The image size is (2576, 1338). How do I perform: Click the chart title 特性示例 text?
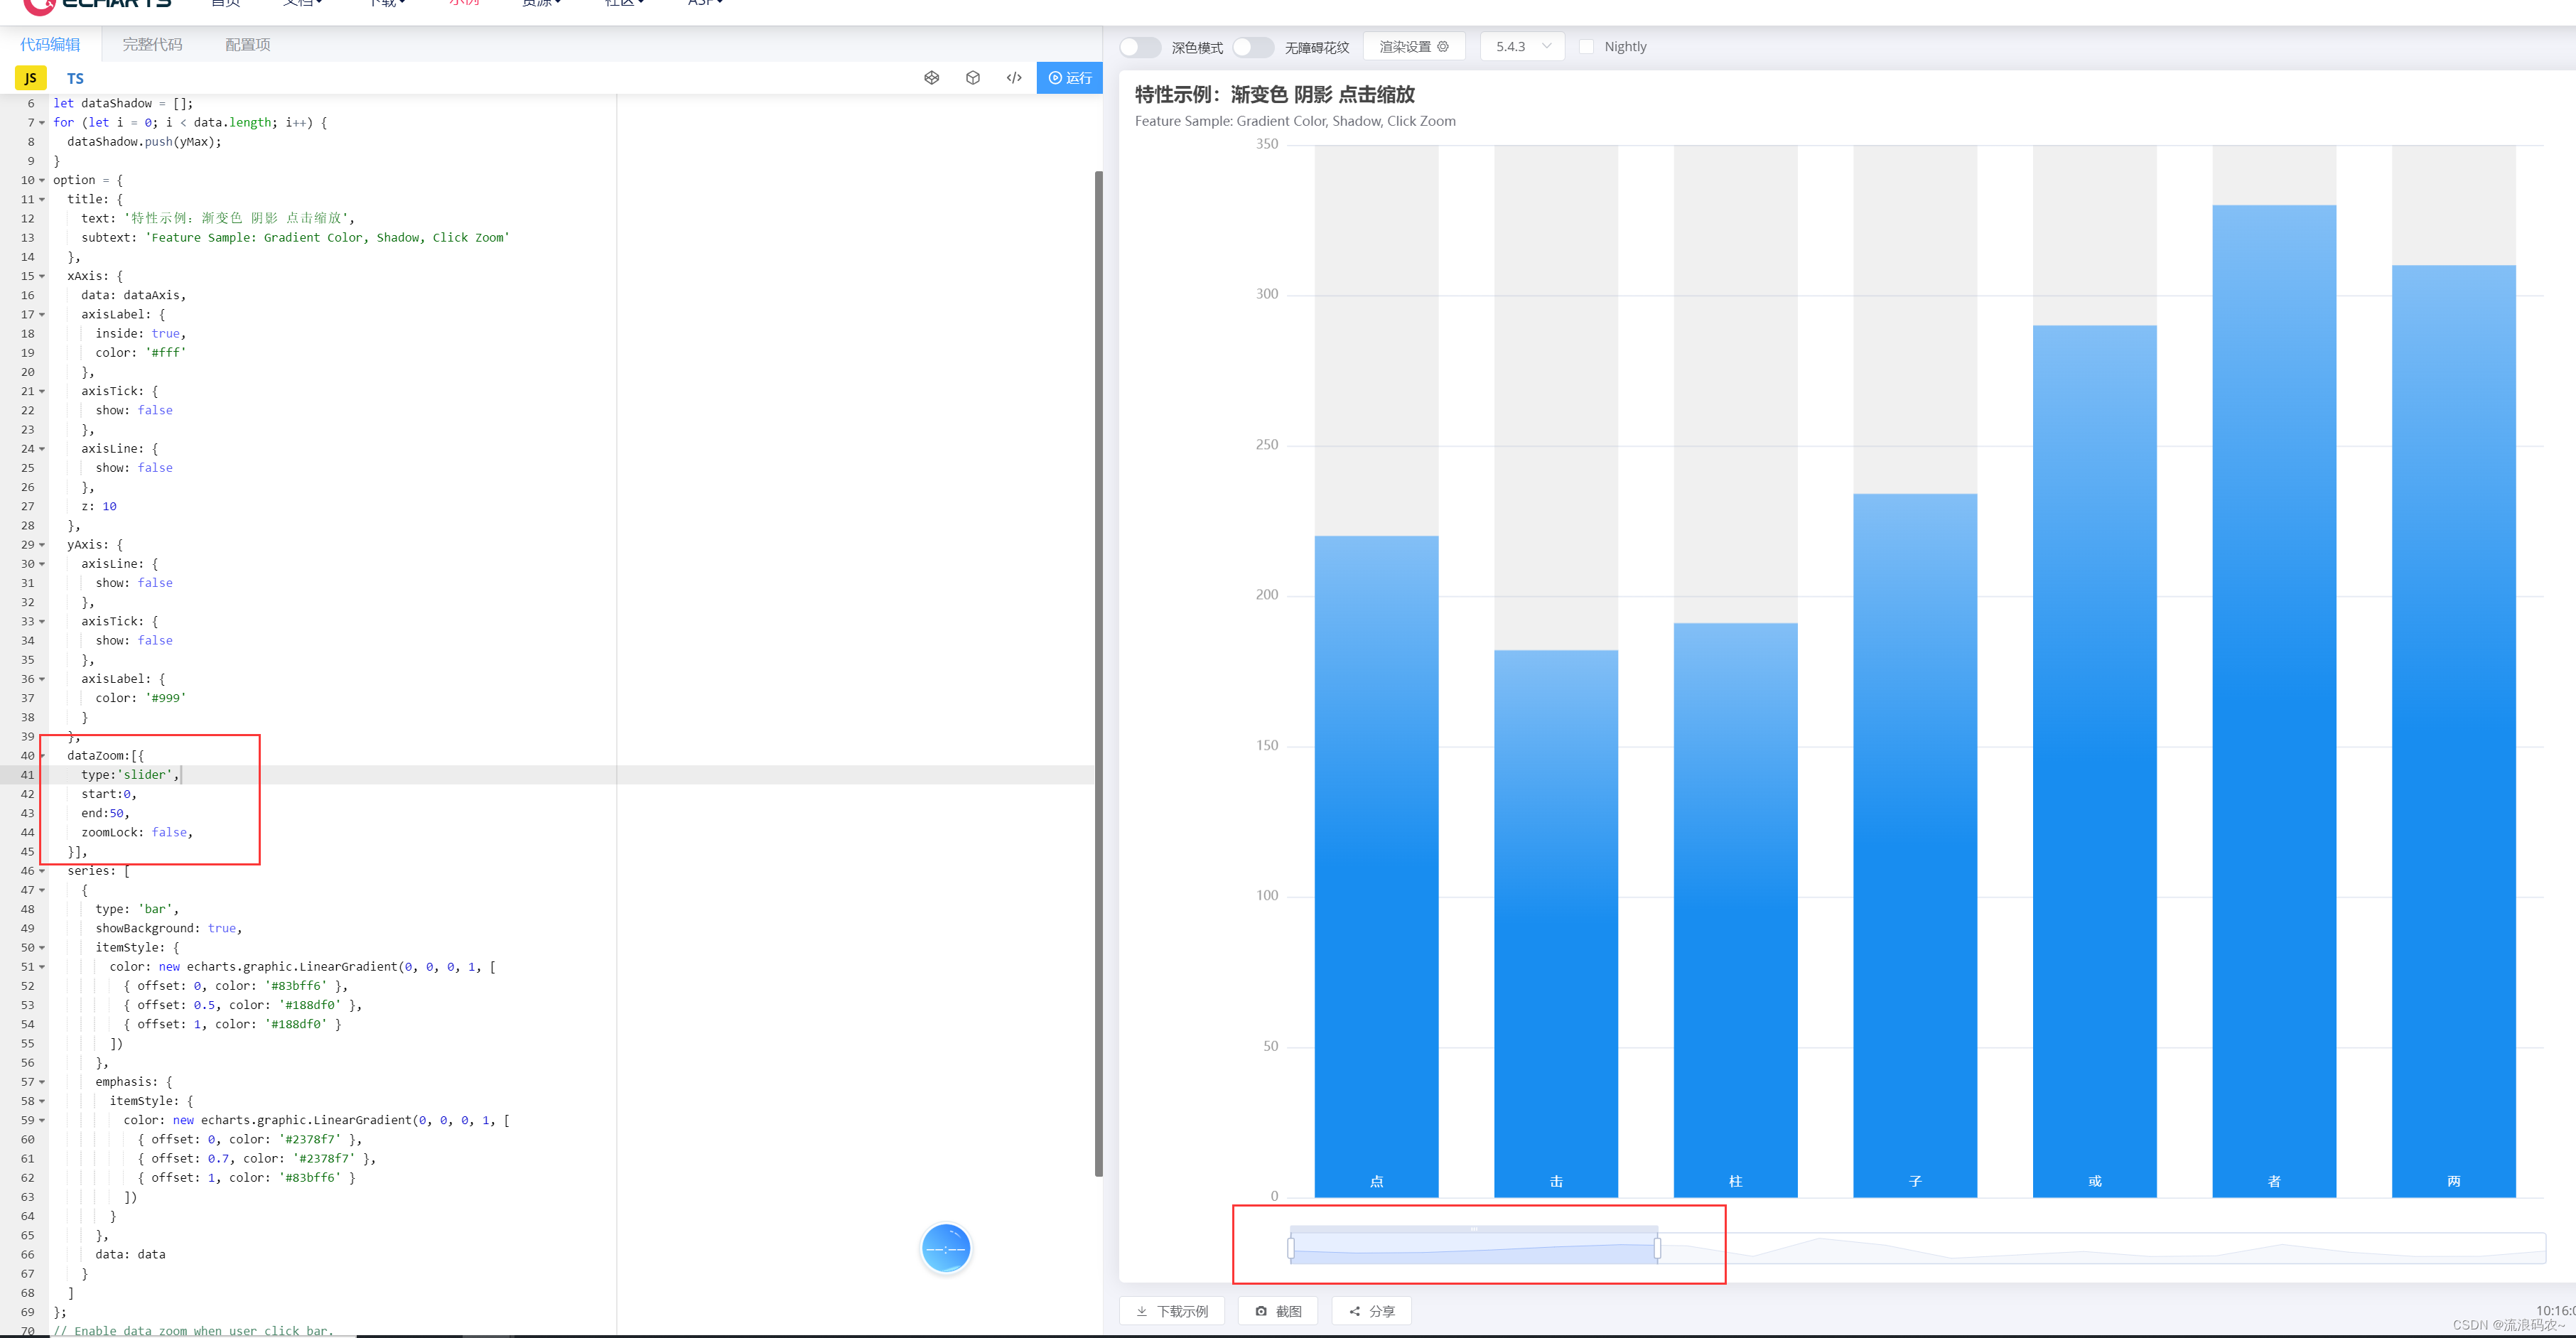1275,94
